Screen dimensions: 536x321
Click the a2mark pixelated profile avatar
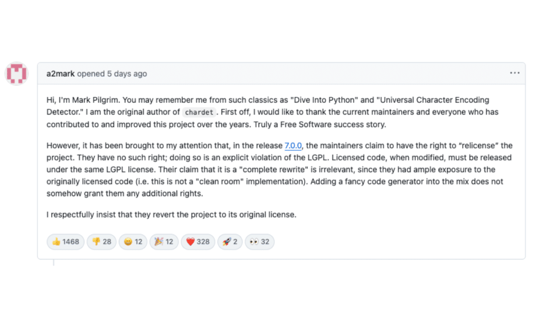click(x=16, y=74)
